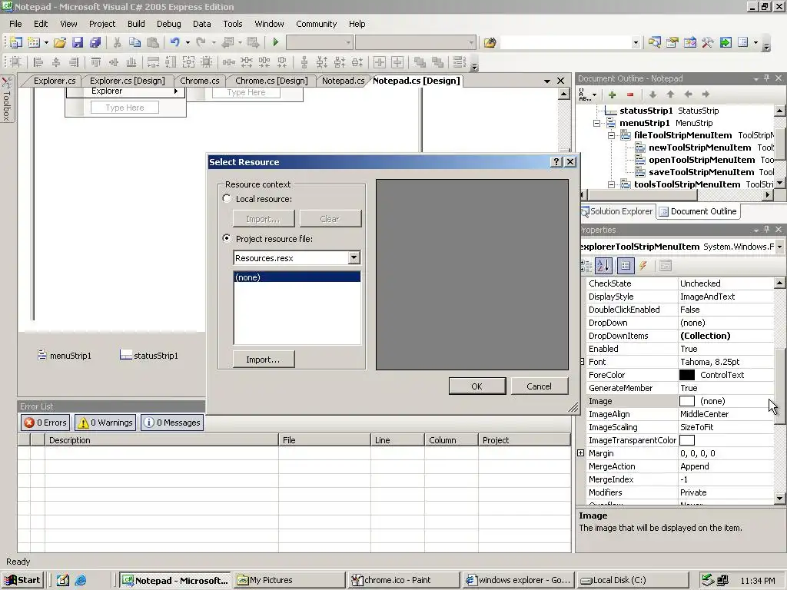This screenshot has height=590, width=787.
Task: Toggle the 0 Warnings filter button
Action: pos(105,423)
